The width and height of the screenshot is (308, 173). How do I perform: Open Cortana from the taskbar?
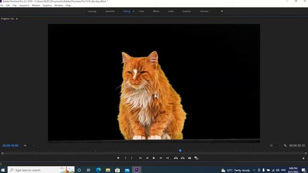coord(79,170)
